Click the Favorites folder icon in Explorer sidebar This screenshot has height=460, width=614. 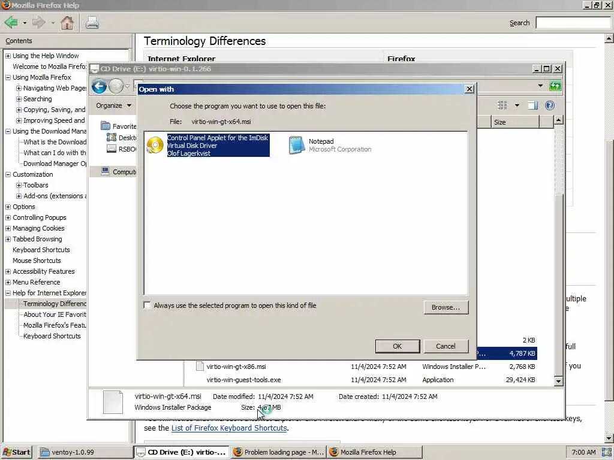click(x=106, y=126)
